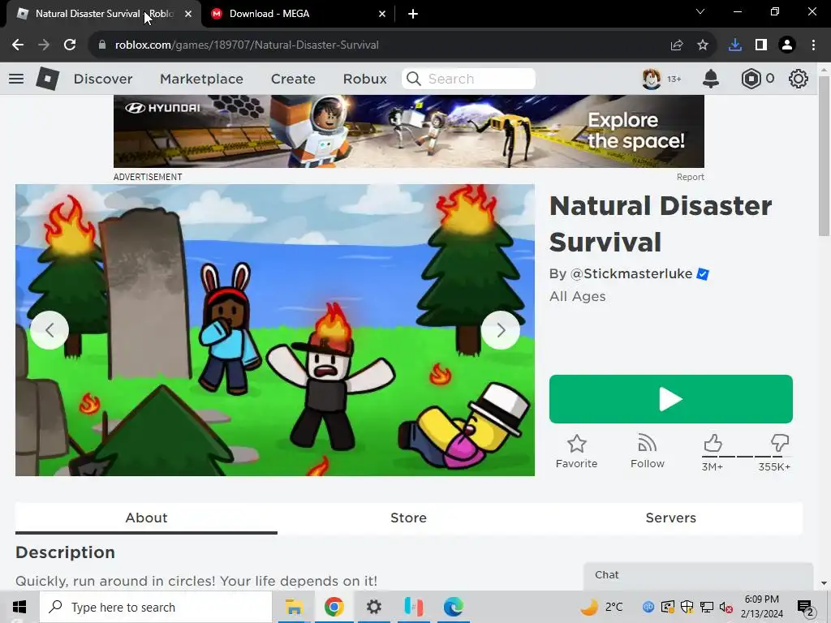The height and width of the screenshot is (623, 831).
Task: Dislike the game with thumbs down
Action: tap(780, 444)
